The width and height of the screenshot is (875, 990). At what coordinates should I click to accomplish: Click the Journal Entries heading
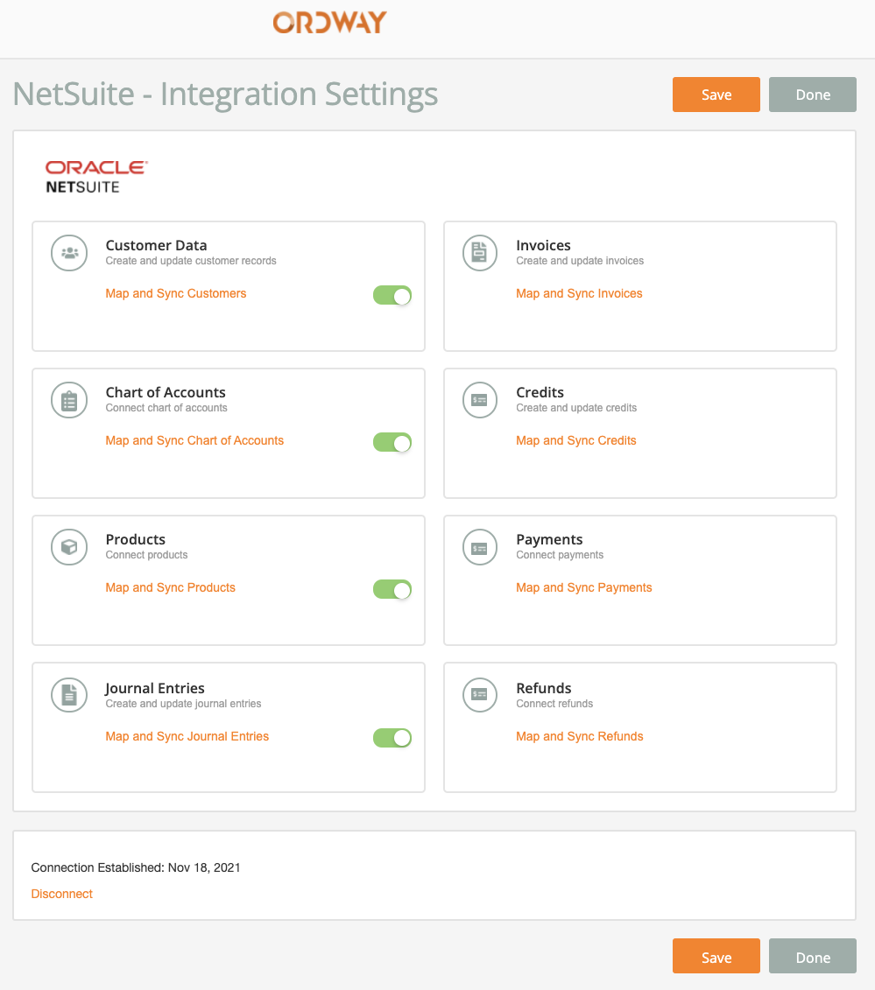[x=155, y=688]
